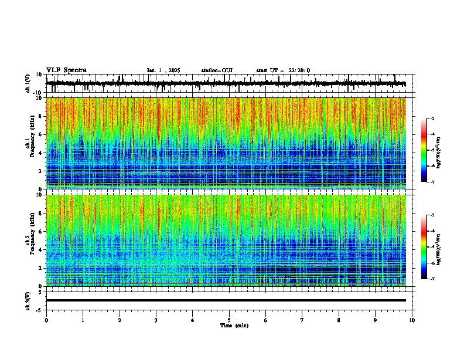Screen dimensions: 464x359
Task: Click the "6" kHz tick on ch.2 frequency axis
Action: click(40, 232)
